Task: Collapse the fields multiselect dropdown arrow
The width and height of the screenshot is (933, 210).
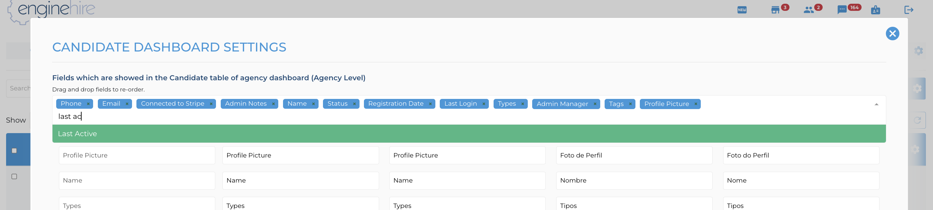Action: [x=876, y=104]
